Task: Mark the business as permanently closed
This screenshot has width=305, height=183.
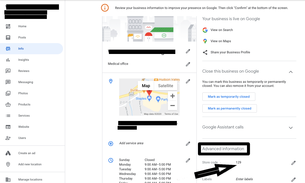Action: (229, 108)
